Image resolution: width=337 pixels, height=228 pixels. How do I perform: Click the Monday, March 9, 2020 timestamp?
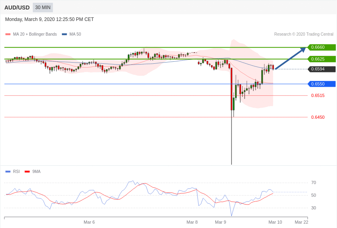[x=50, y=19]
